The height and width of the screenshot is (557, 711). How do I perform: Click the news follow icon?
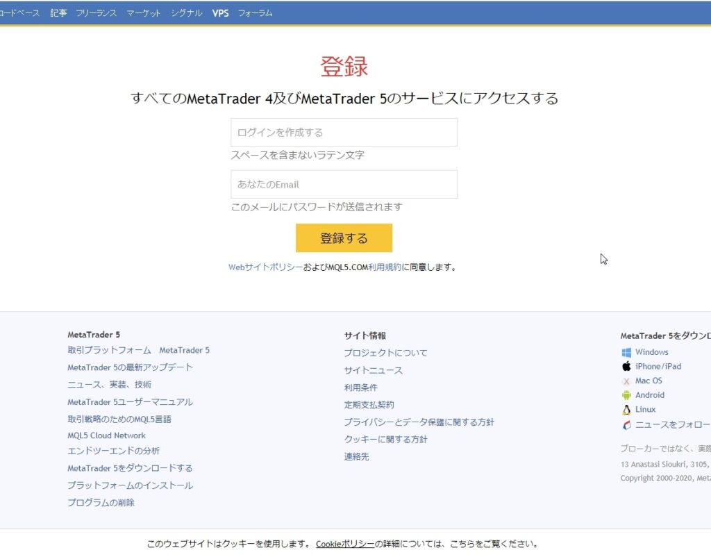(x=626, y=425)
